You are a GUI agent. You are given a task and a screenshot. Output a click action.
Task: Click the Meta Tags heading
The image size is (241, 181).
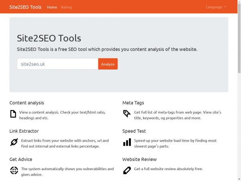pyautogui.click(x=133, y=103)
